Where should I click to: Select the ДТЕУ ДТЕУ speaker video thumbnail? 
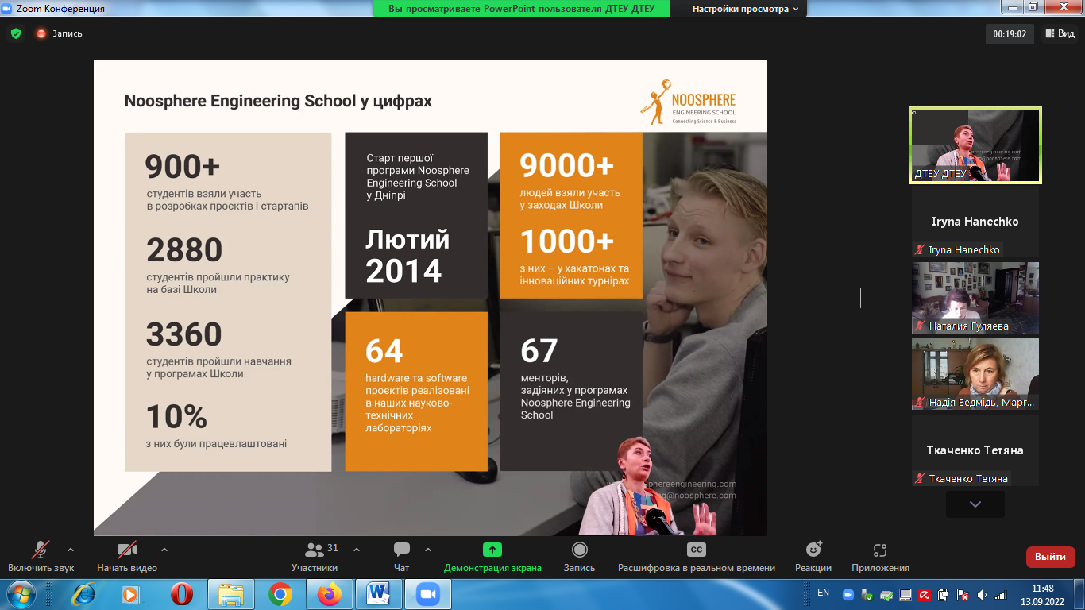click(x=975, y=145)
